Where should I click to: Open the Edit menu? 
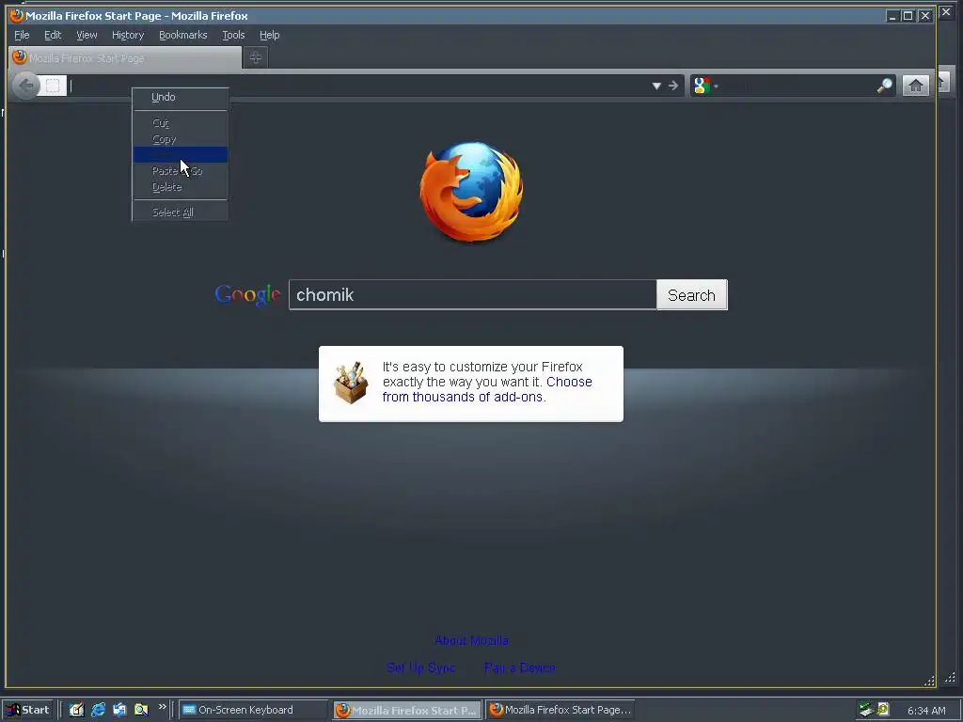click(53, 35)
